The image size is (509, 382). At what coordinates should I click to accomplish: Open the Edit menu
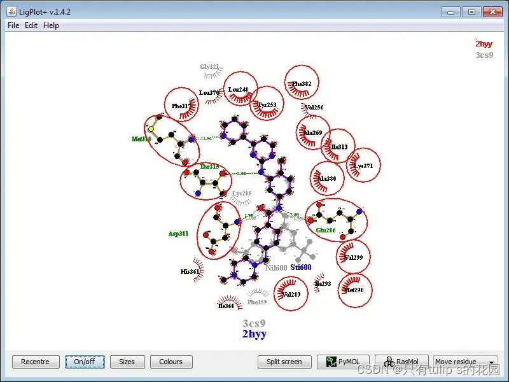click(30, 25)
